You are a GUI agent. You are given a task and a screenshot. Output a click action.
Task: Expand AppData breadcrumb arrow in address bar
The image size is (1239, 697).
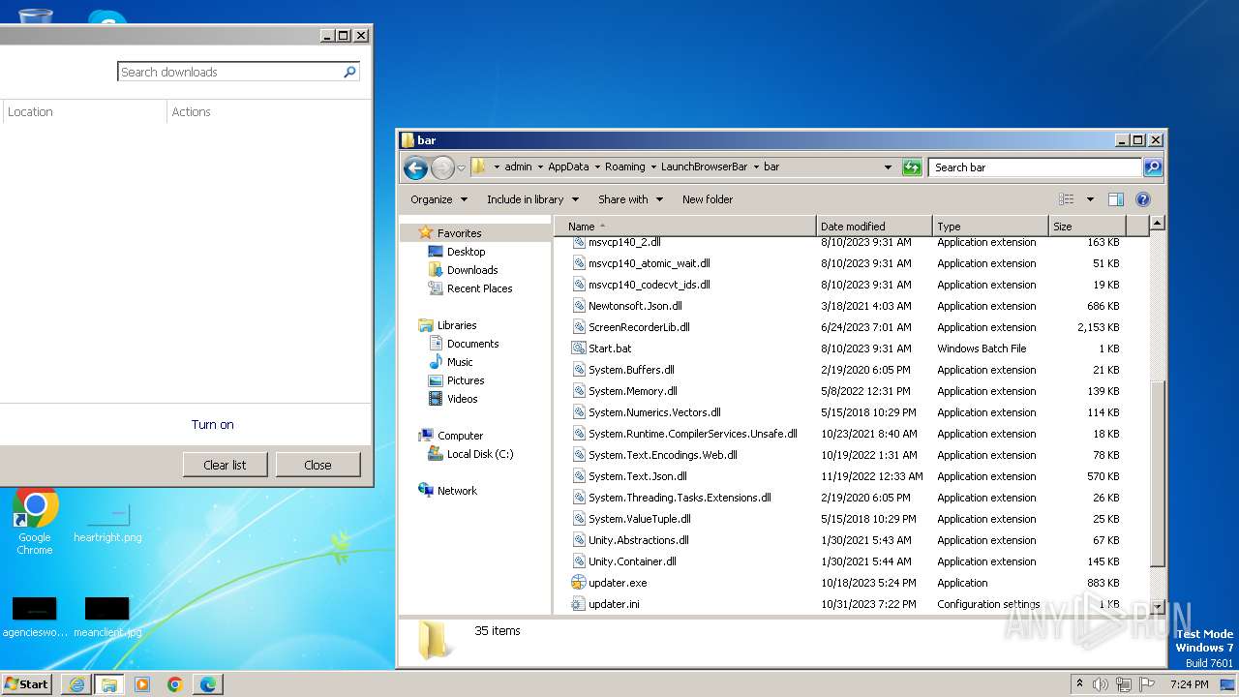click(x=597, y=167)
